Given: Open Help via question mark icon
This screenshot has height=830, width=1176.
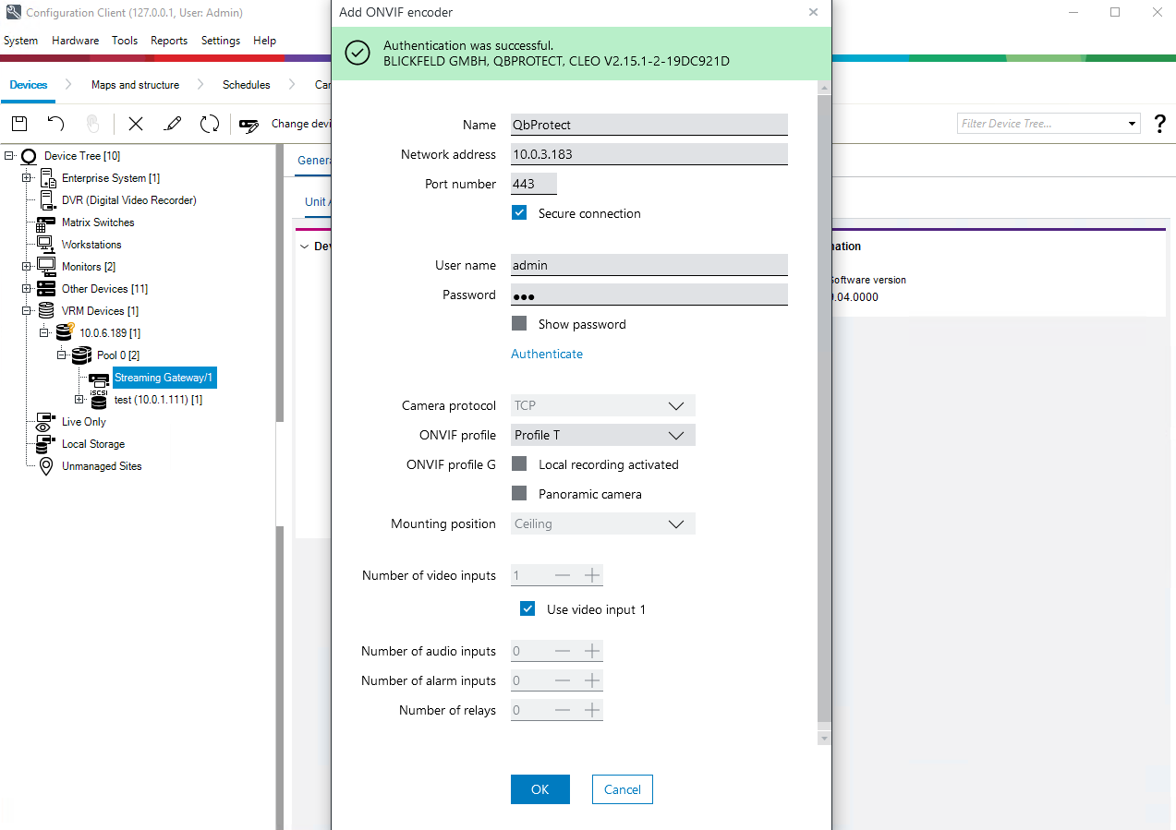Looking at the screenshot, I should click(x=1160, y=124).
